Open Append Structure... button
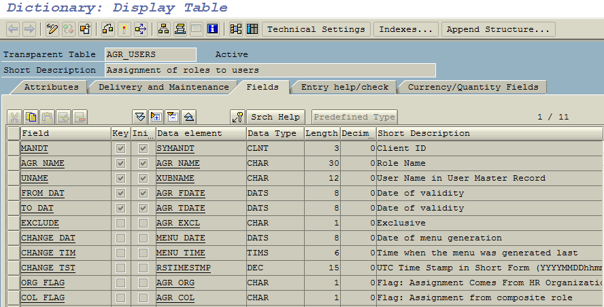604x307 pixels. (498, 29)
